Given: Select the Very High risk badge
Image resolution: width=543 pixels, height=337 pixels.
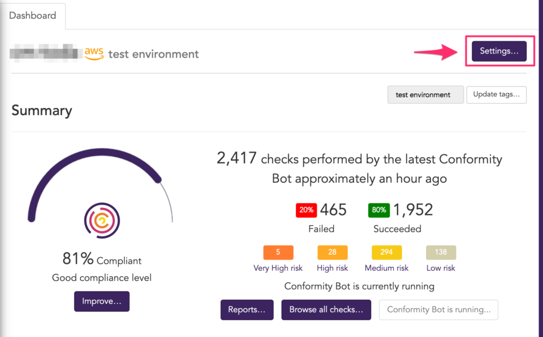Looking at the screenshot, I should [x=278, y=252].
